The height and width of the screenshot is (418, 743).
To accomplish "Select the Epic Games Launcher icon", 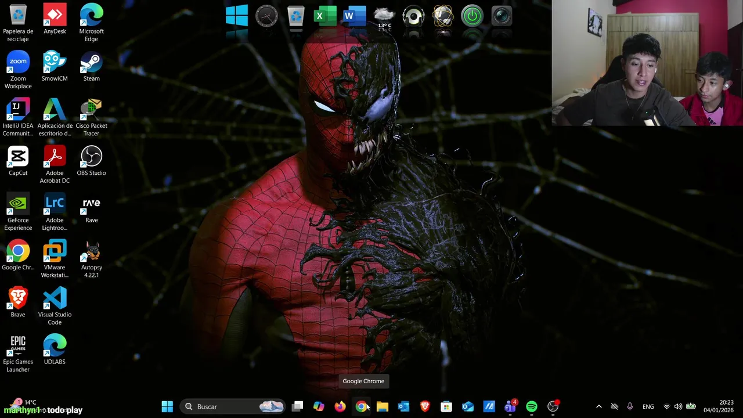I will coord(18,354).
